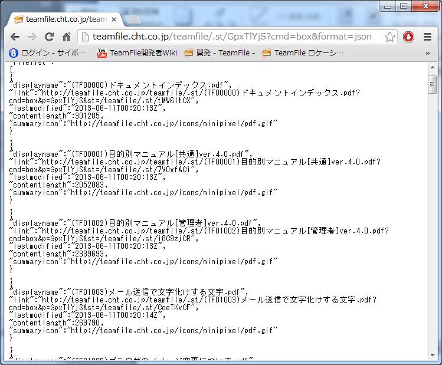Open the TeamFile ロケーシ bookmark

point(303,53)
